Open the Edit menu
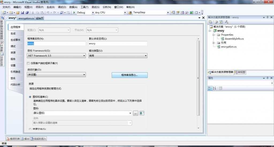 click(x=17, y=7)
